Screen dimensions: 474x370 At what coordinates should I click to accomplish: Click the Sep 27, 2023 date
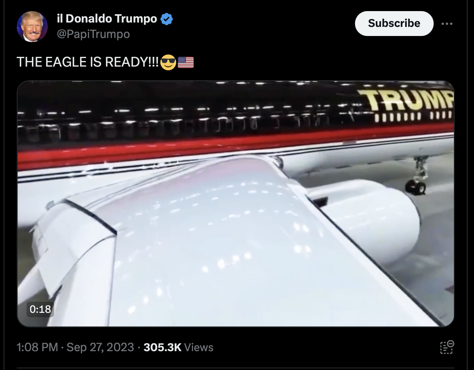[x=100, y=347]
